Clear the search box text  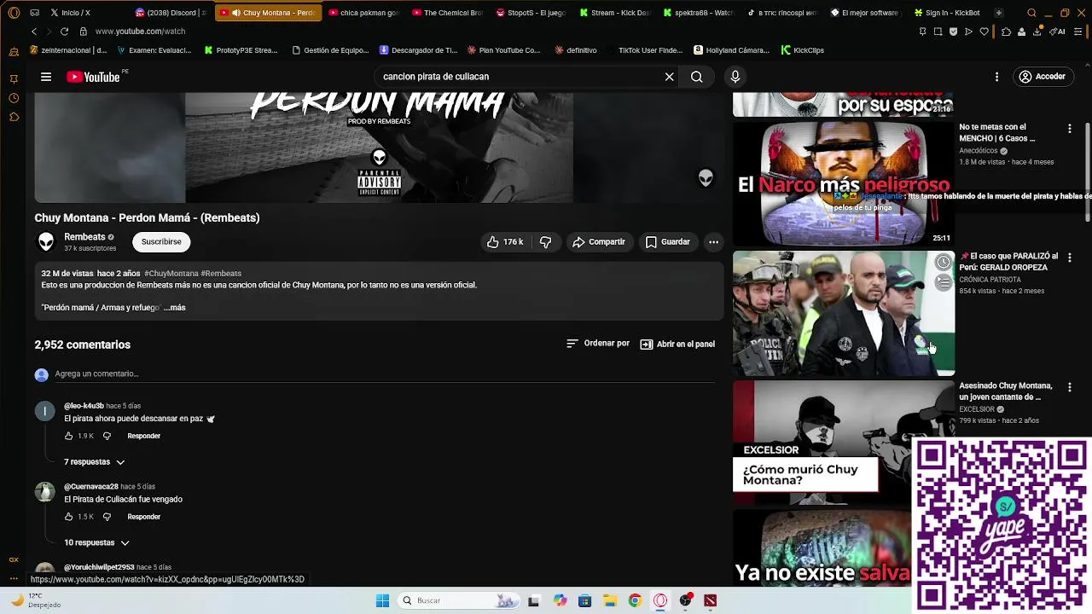click(x=670, y=77)
